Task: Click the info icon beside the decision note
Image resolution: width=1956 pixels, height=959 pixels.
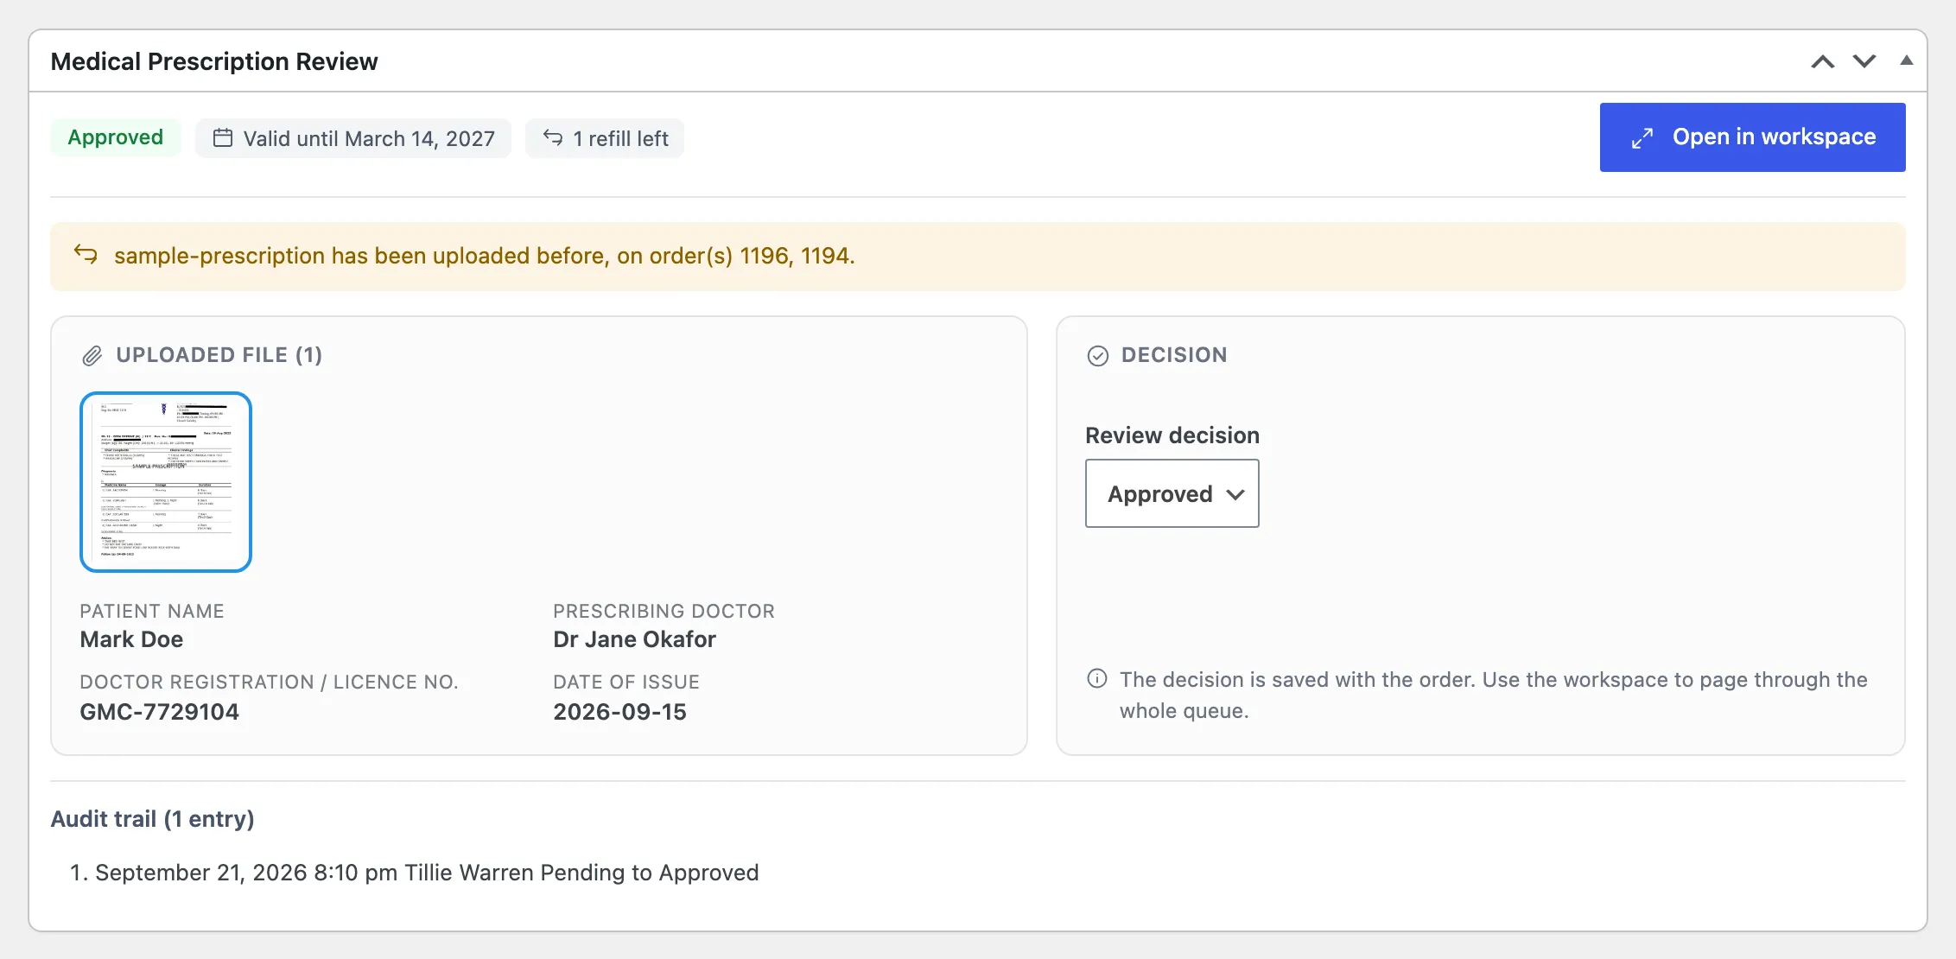Action: coord(1097,679)
